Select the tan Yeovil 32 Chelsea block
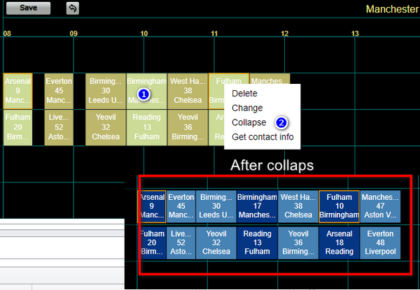The height and width of the screenshot is (290, 420). coord(106,127)
